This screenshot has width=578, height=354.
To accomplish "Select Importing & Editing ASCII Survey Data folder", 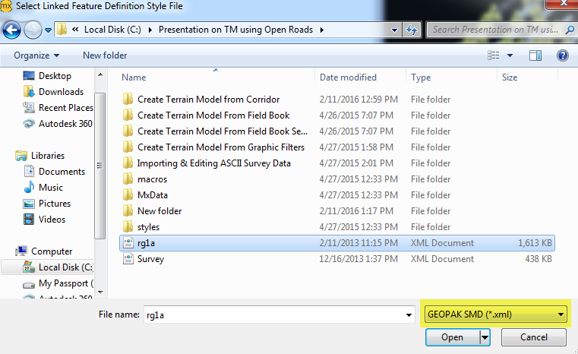I will pos(213,163).
